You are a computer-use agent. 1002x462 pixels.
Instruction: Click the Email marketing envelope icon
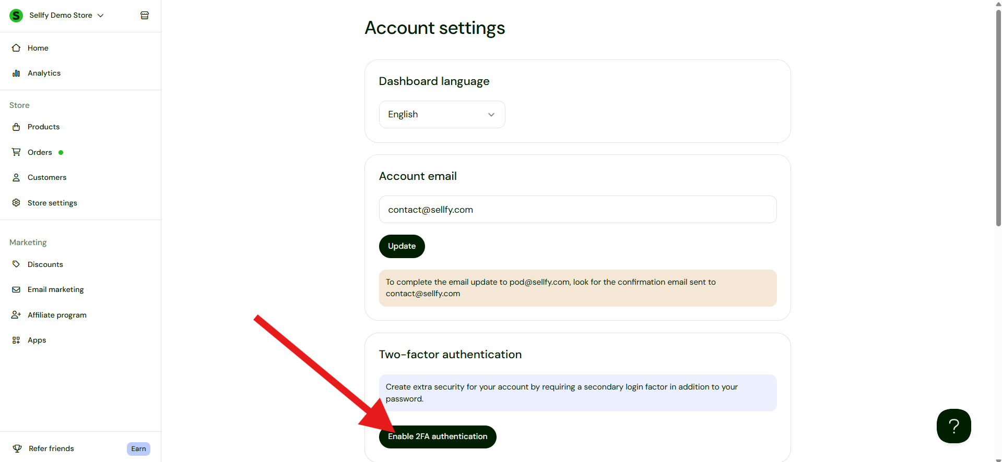pyautogui.click(x=16, y=290)
